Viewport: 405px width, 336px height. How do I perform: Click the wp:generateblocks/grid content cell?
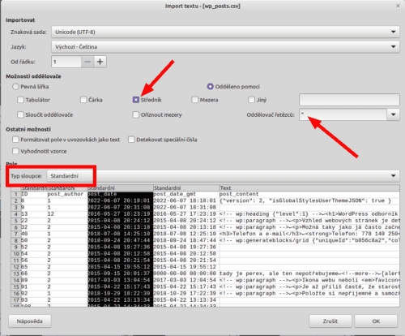click(309, 240)
